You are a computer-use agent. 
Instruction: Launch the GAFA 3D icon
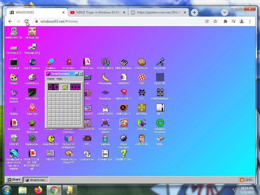click(x=141, y=140)
